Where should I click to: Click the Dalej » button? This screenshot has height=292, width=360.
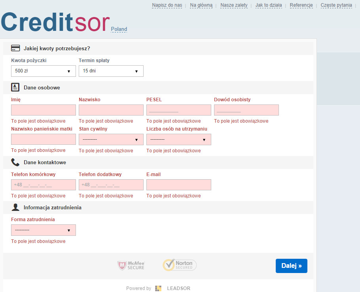(291, 266)
